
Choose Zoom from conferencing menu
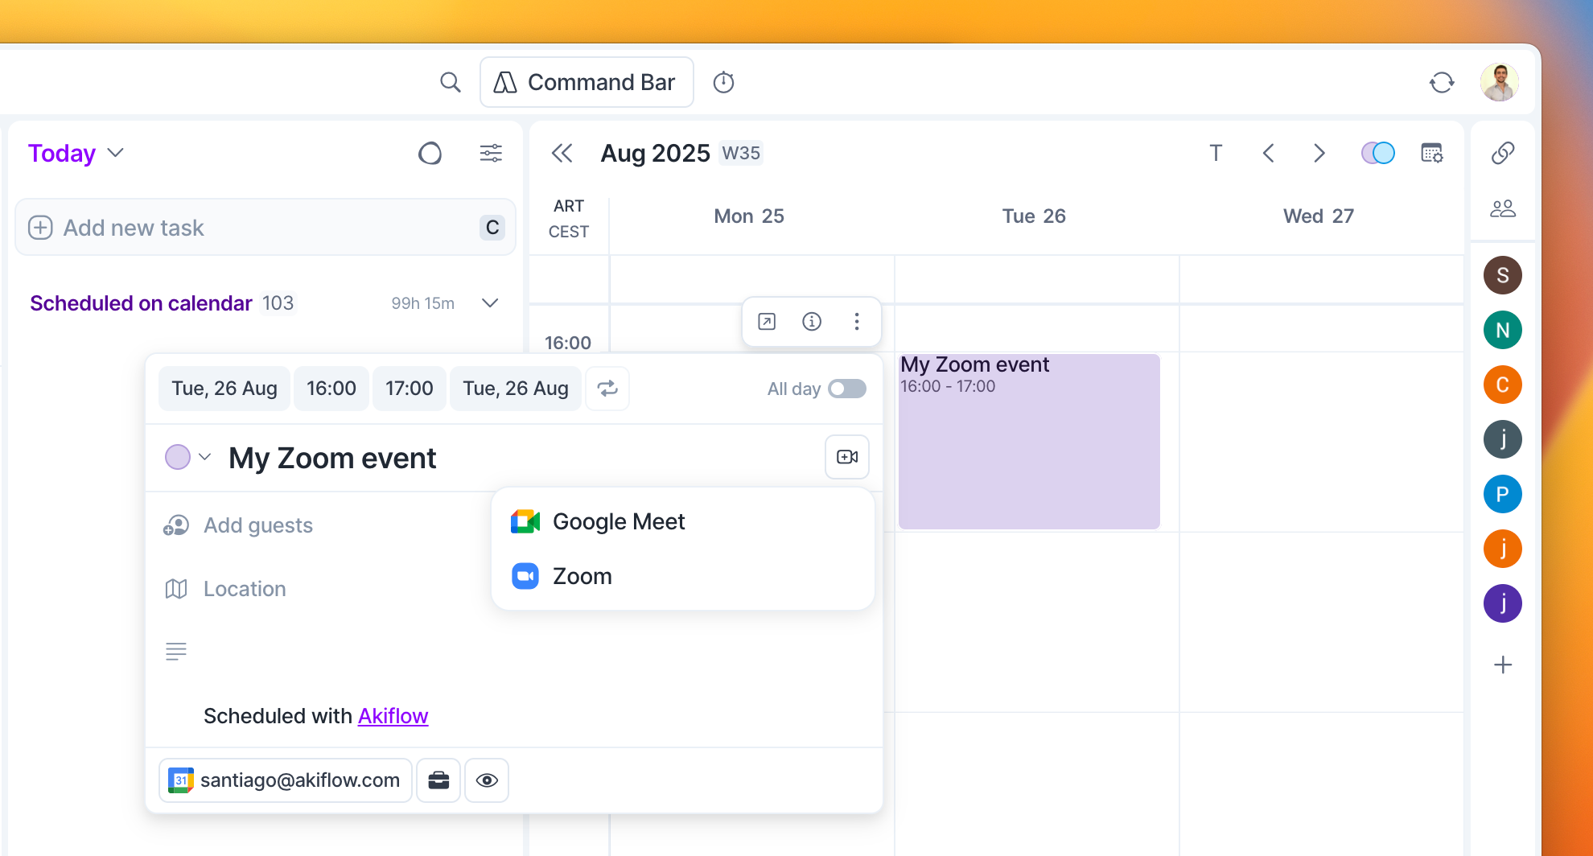tap(682, 576)
